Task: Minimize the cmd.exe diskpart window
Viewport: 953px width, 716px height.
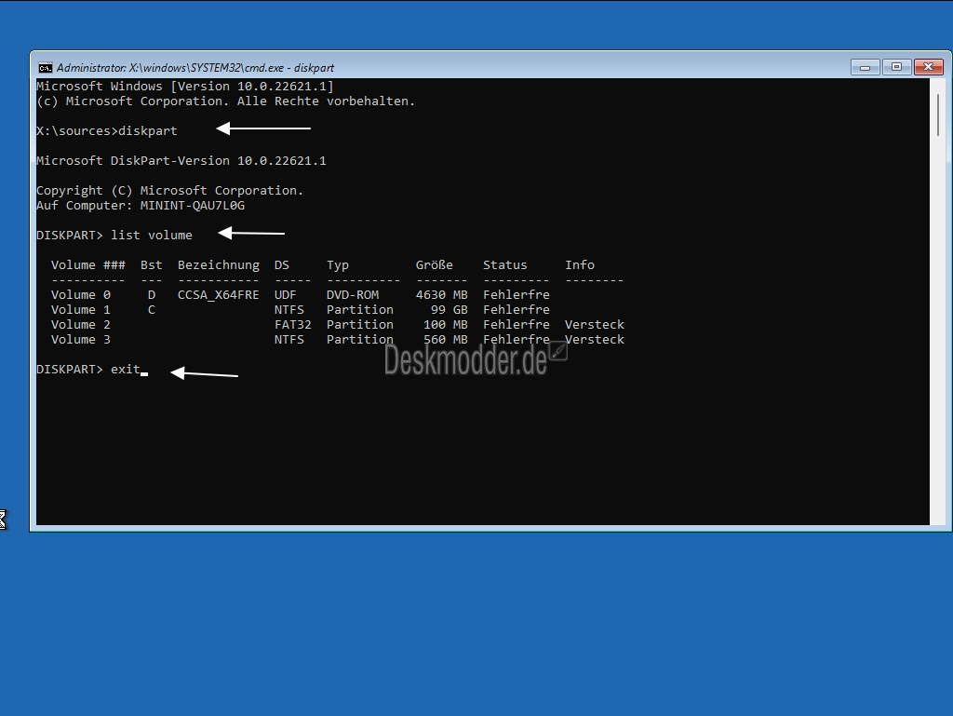Action: coord(865,67)
